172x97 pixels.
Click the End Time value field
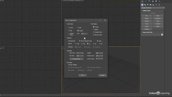tap(79, 56)
